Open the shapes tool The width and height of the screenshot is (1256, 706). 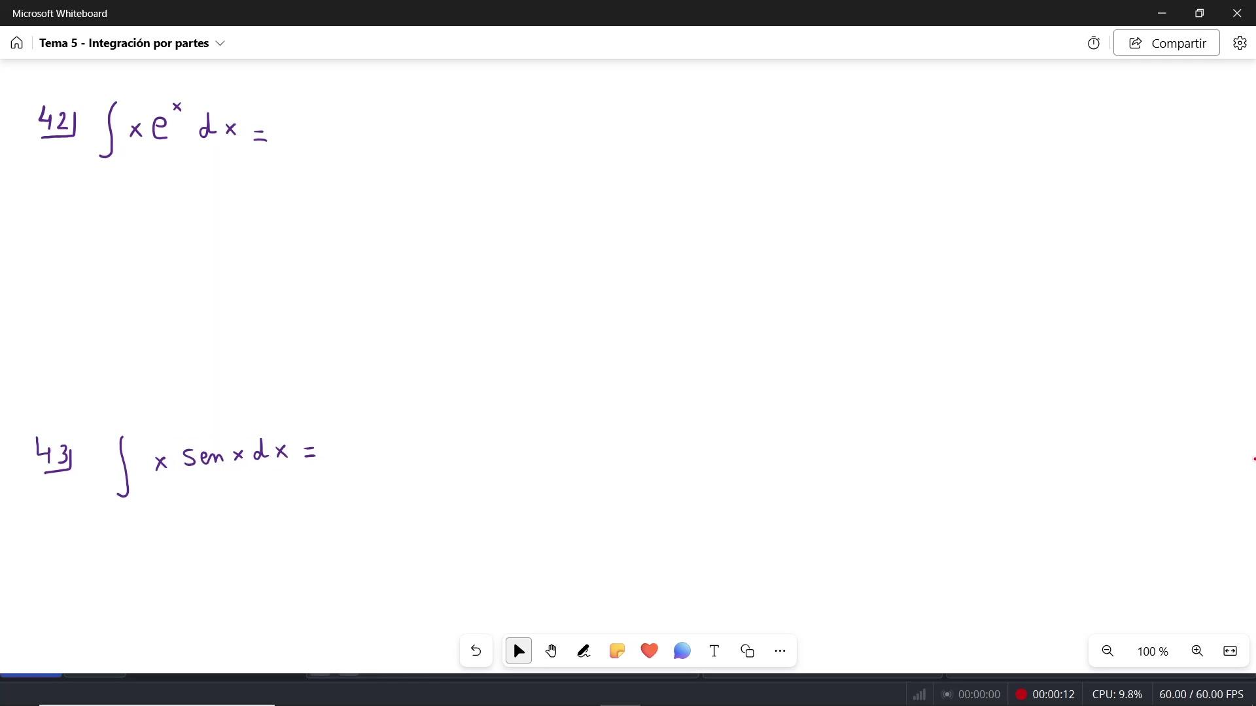pos(747,651)
